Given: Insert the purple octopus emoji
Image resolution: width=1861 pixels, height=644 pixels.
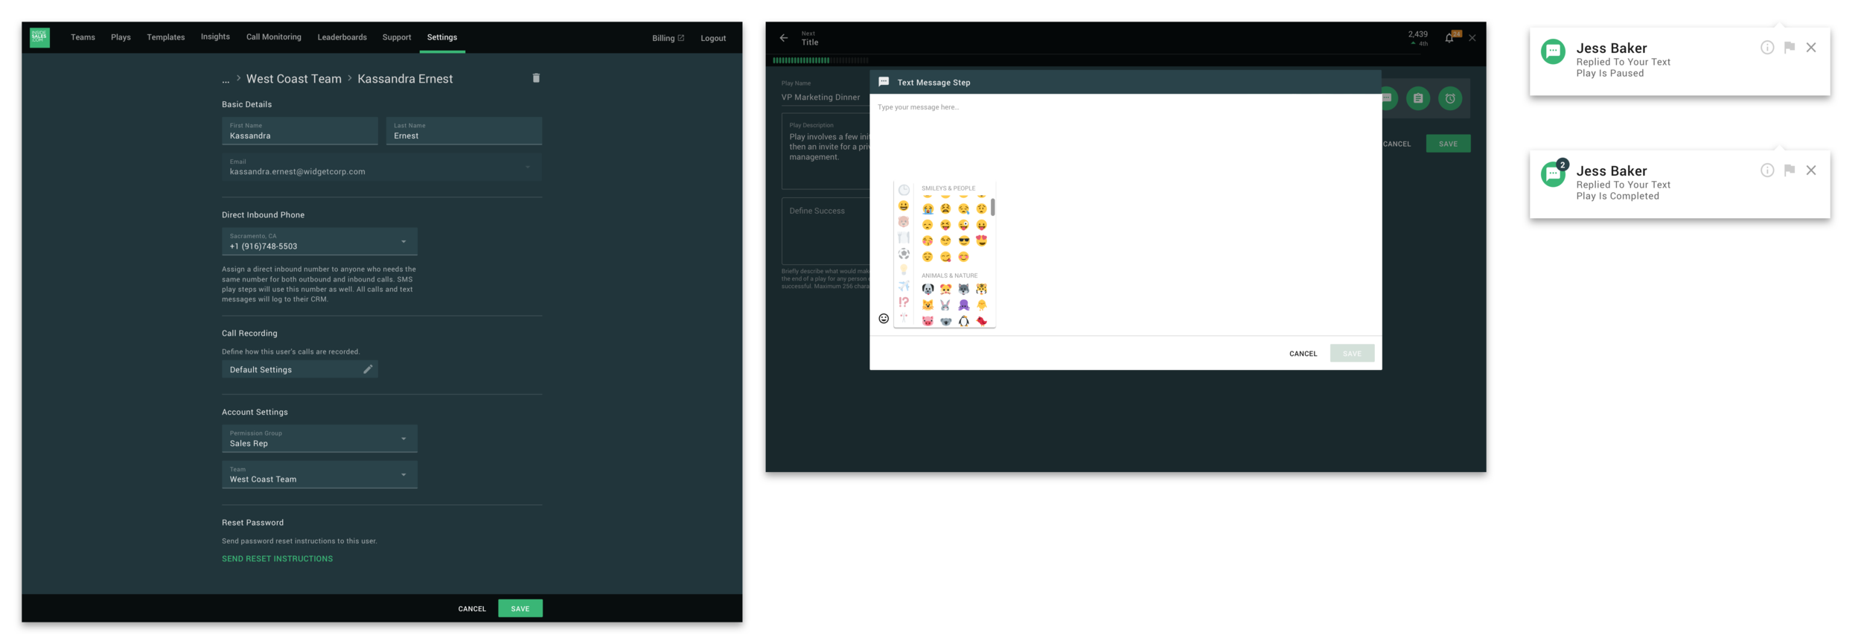Looking at the screenshot, I should [x=964, y=305].
